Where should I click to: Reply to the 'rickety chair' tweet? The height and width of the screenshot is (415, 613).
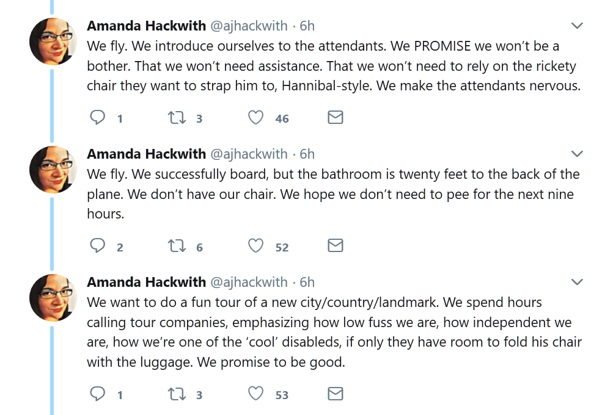coord(98,118)
